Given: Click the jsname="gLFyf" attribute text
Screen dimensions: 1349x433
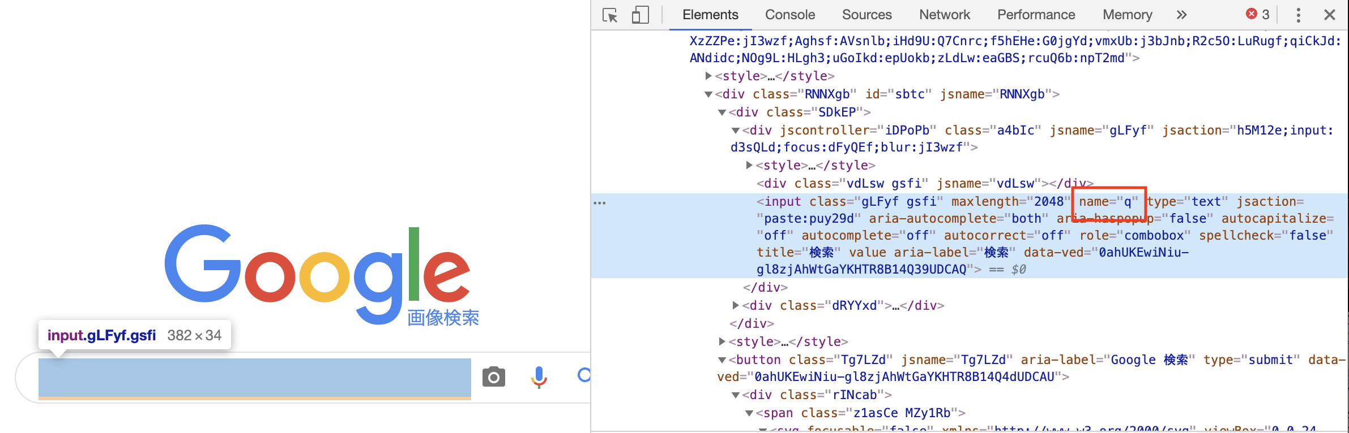Looking at the screenshot, I should point(1102,131).
